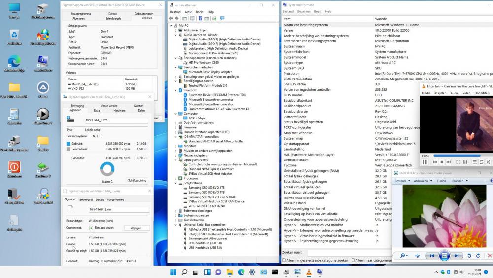Open Microsoft Edge desktop shortcut

tap(14, 62)
